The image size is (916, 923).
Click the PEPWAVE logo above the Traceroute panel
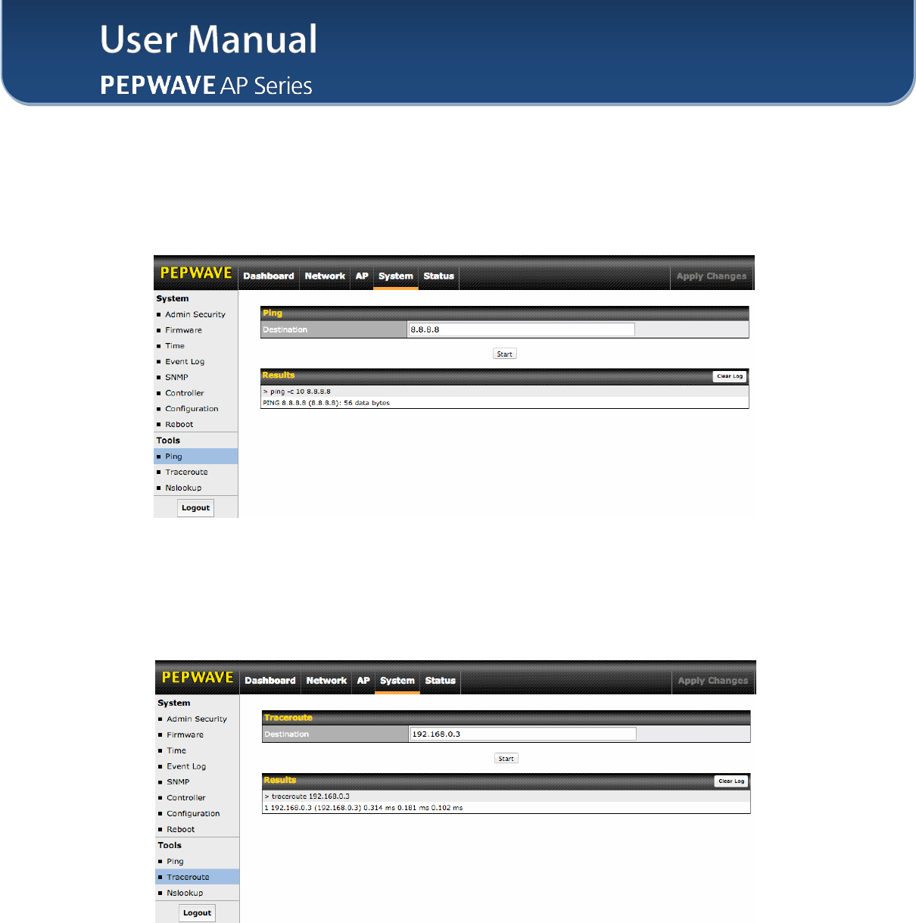pos(198,678)
